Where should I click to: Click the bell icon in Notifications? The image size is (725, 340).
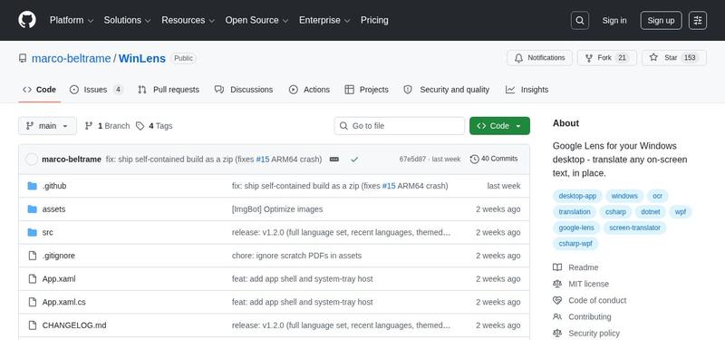pos(518,58)
